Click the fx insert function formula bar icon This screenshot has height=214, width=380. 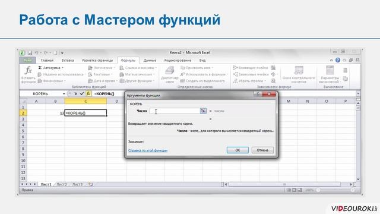(88, 94)
